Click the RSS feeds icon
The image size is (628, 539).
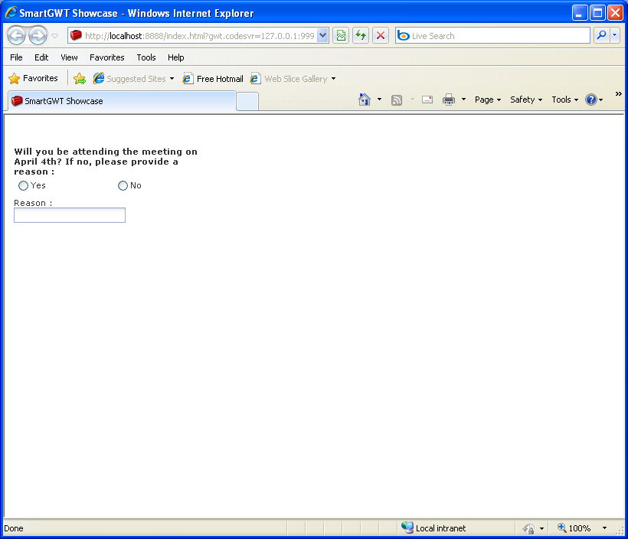pyautogui.click(x=397, y=100)
